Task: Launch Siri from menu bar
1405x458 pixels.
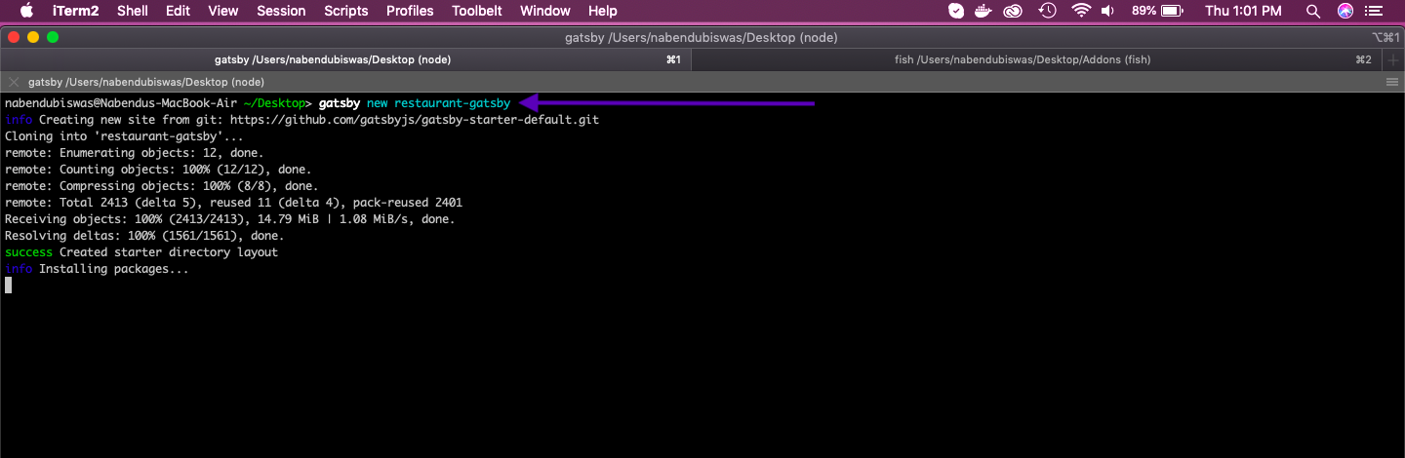Action: click(1345, 11)
